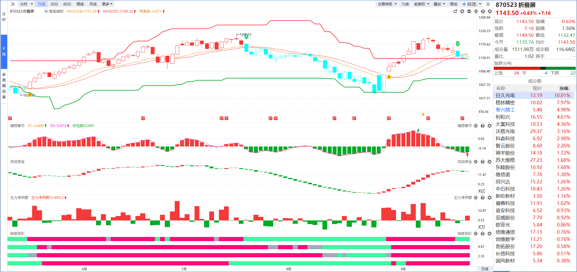577x272 pixels.
Task: Click the 涨跌分布 red-green distribution bar
Action: pos(535,68)
